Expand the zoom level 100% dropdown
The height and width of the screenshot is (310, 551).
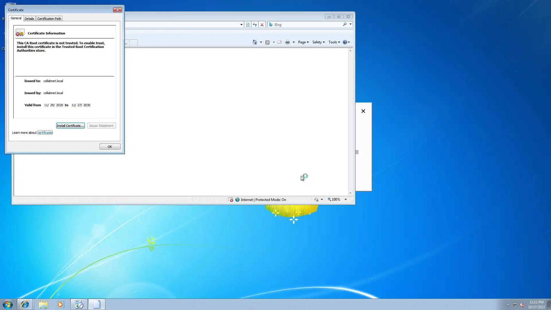346,199
